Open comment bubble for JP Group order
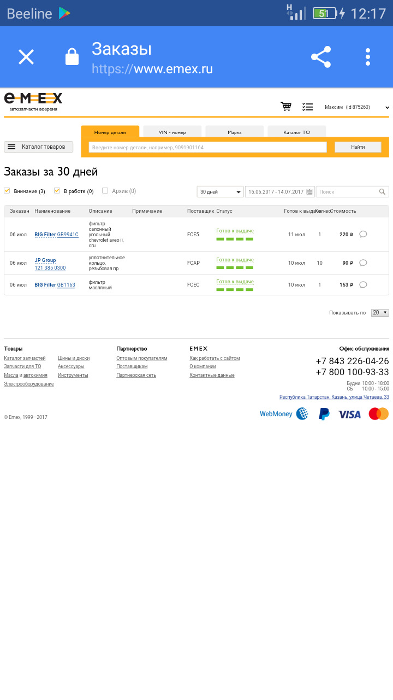Image resolution: width=393 pixels, height=700 pixels. pyautogui.click(x=363, y=262)
